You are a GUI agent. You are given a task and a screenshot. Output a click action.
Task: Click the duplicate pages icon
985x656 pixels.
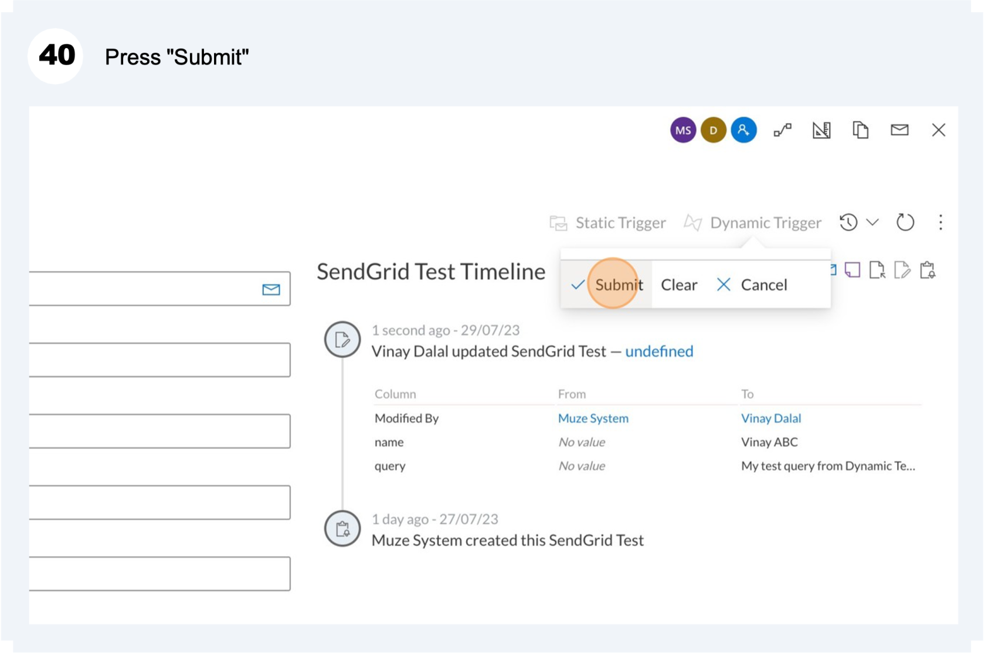[x=860, y=130]
